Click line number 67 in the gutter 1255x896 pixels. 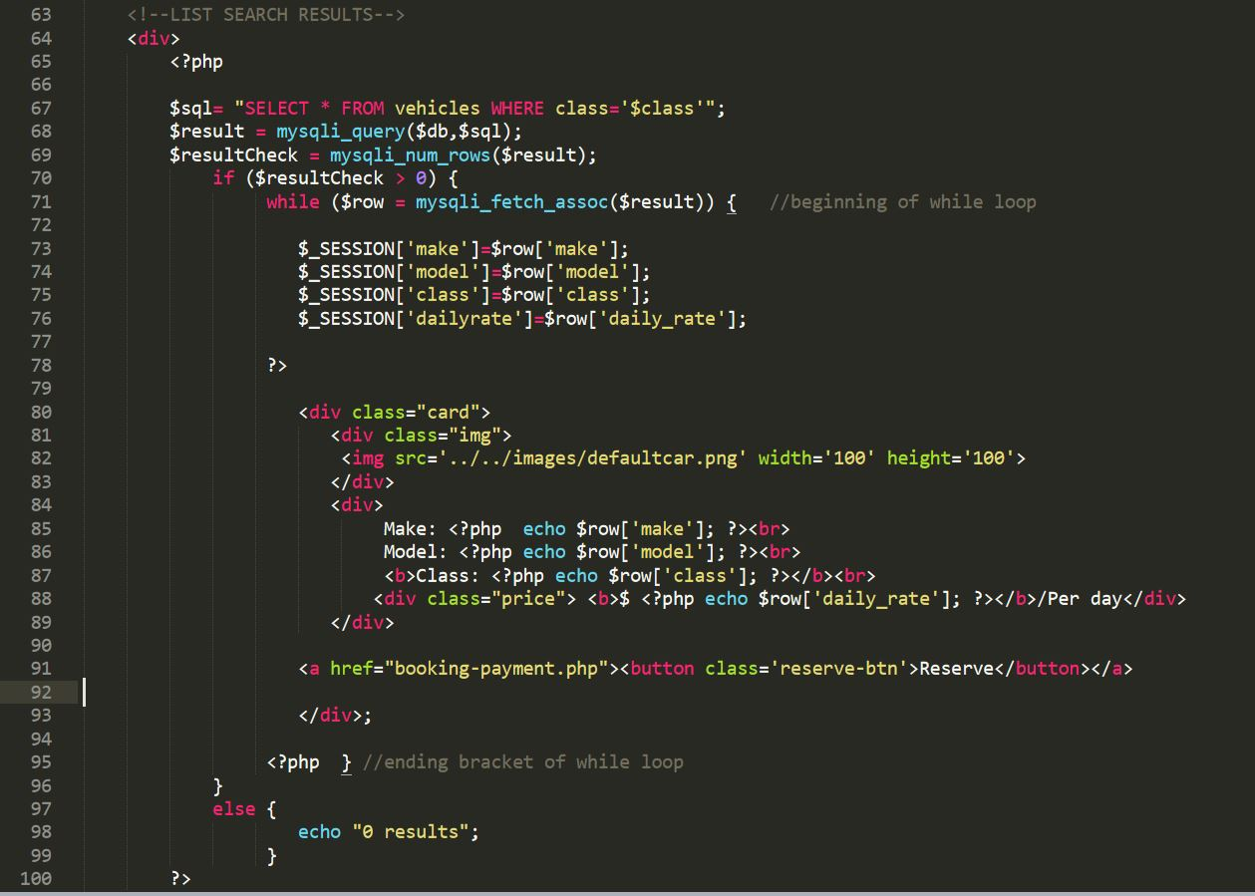[x=41, y=108]
